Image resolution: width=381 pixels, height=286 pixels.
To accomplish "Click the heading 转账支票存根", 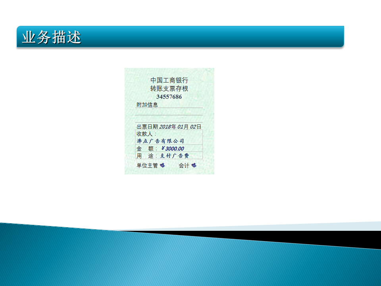I will point(169,89).
